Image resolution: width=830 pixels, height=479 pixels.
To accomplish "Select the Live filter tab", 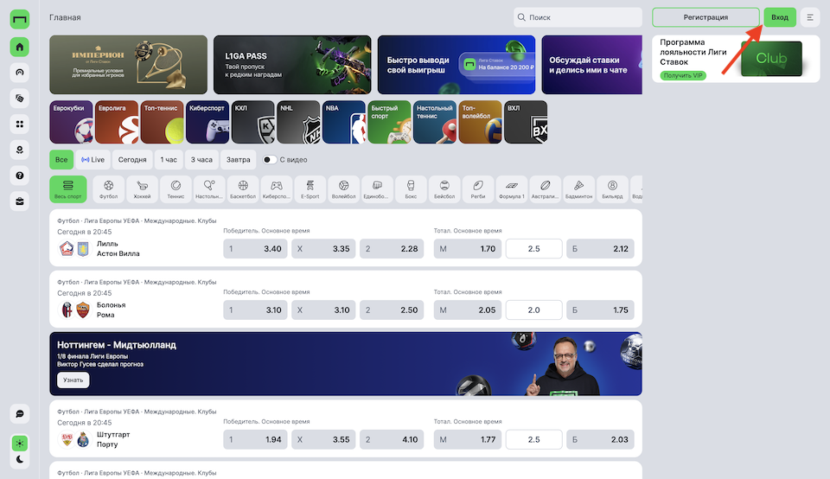I will pyautogui.click(x=93, y=160).
